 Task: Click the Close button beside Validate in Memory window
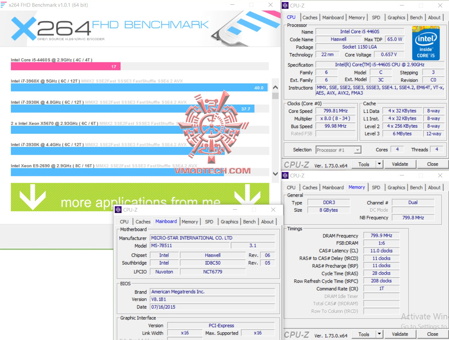[x=432, y=334]
